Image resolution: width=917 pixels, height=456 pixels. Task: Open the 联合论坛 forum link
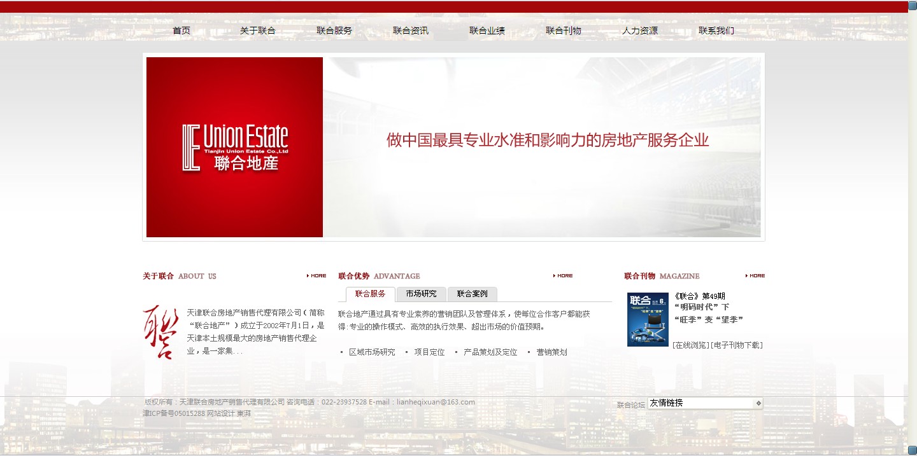click(x=631, y=404)
